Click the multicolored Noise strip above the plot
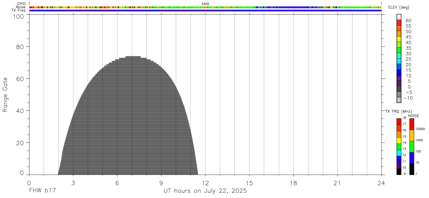The width and height of the screenshot is (429, 198). [205, 7]
